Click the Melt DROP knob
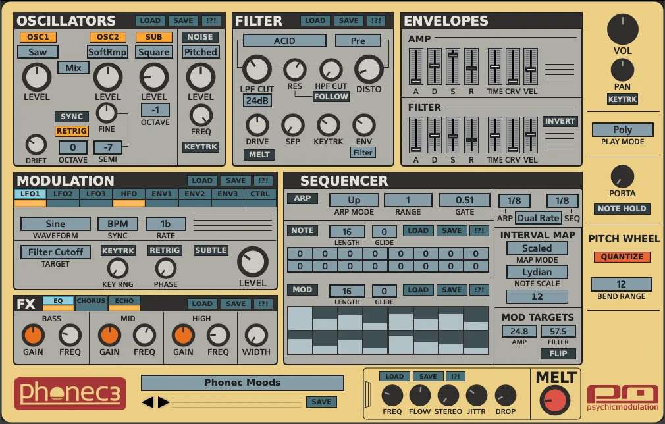 pyautogui.click(x=505, y=396)
